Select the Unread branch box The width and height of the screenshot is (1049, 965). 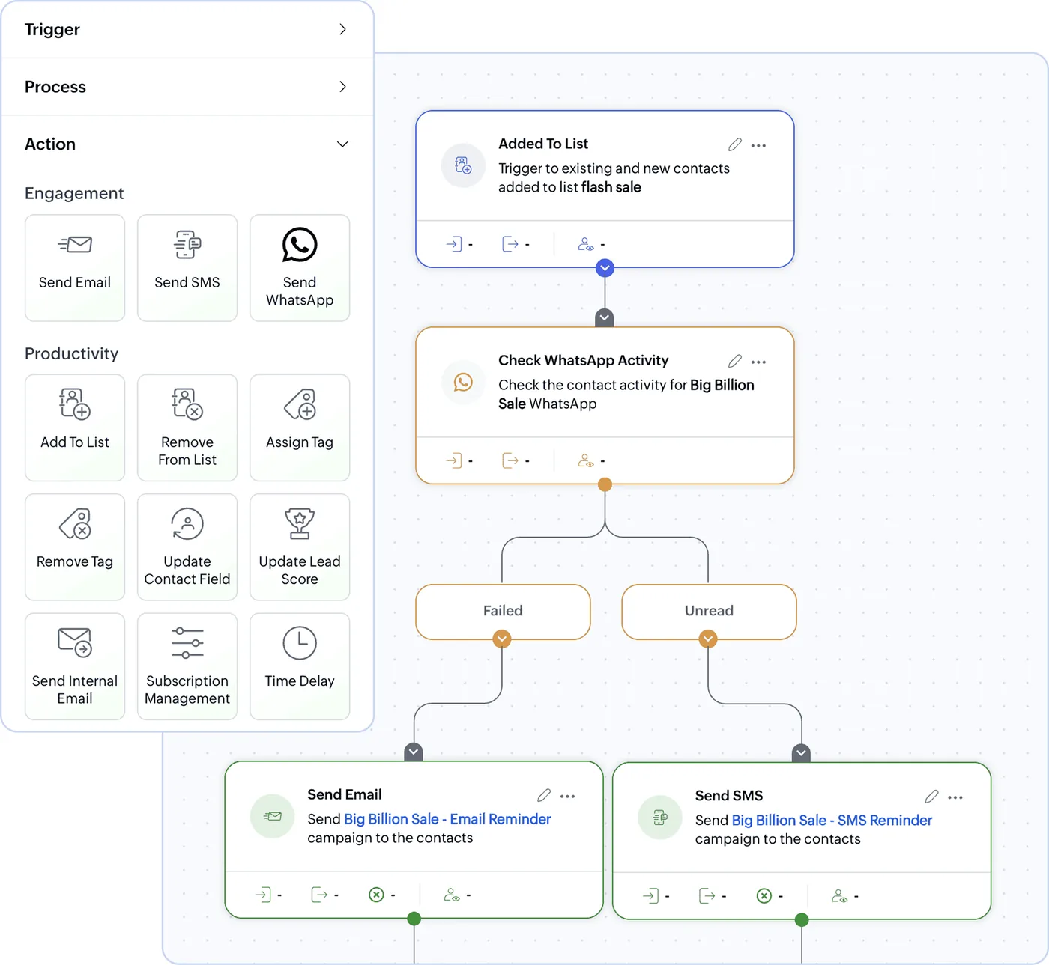709,612
